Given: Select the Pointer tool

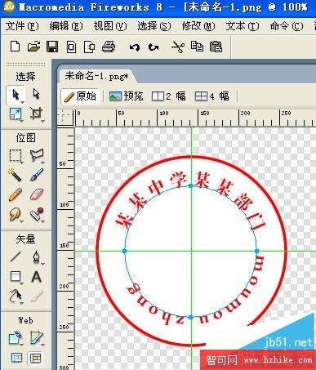Looking at the screenshot, I should coord(16,95).
